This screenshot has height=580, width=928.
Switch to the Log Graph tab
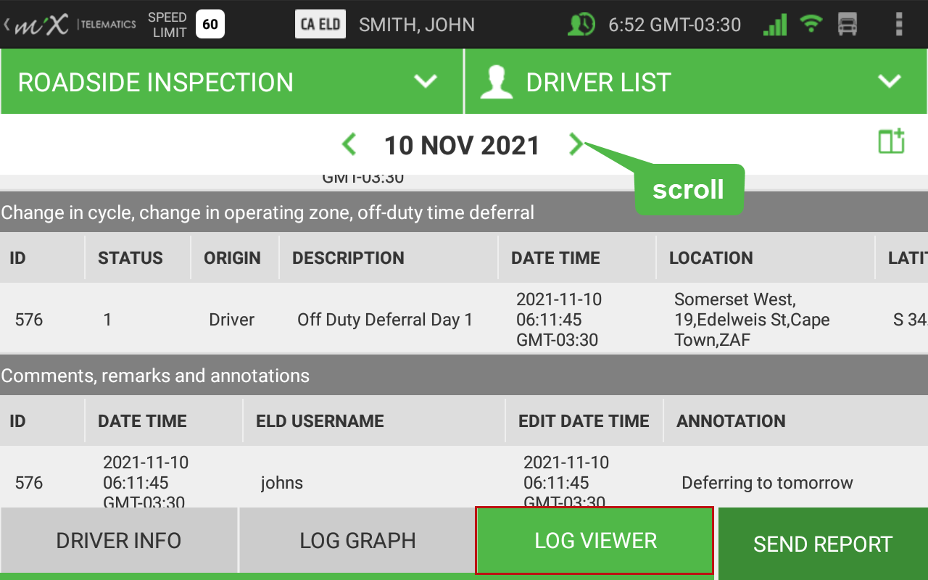(x=357, y=540)
